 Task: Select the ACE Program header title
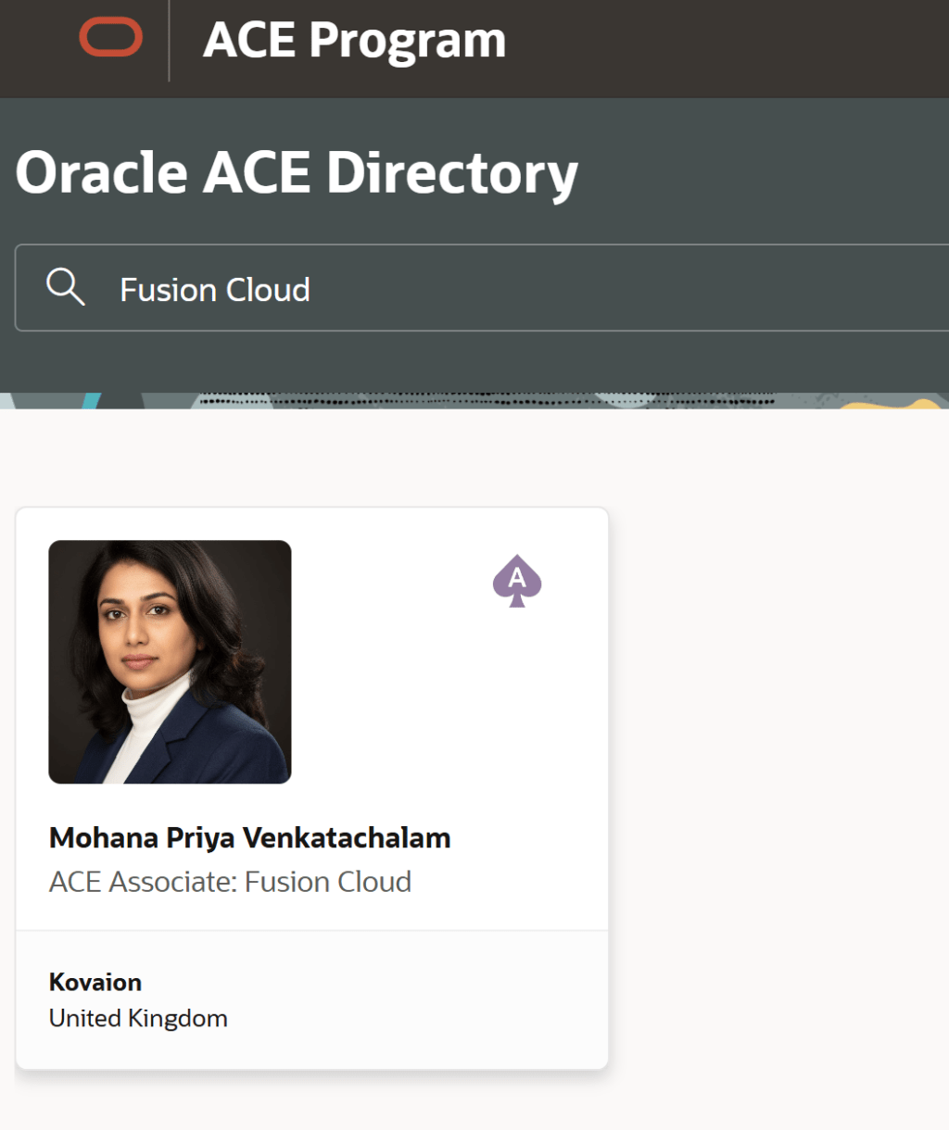354,39
